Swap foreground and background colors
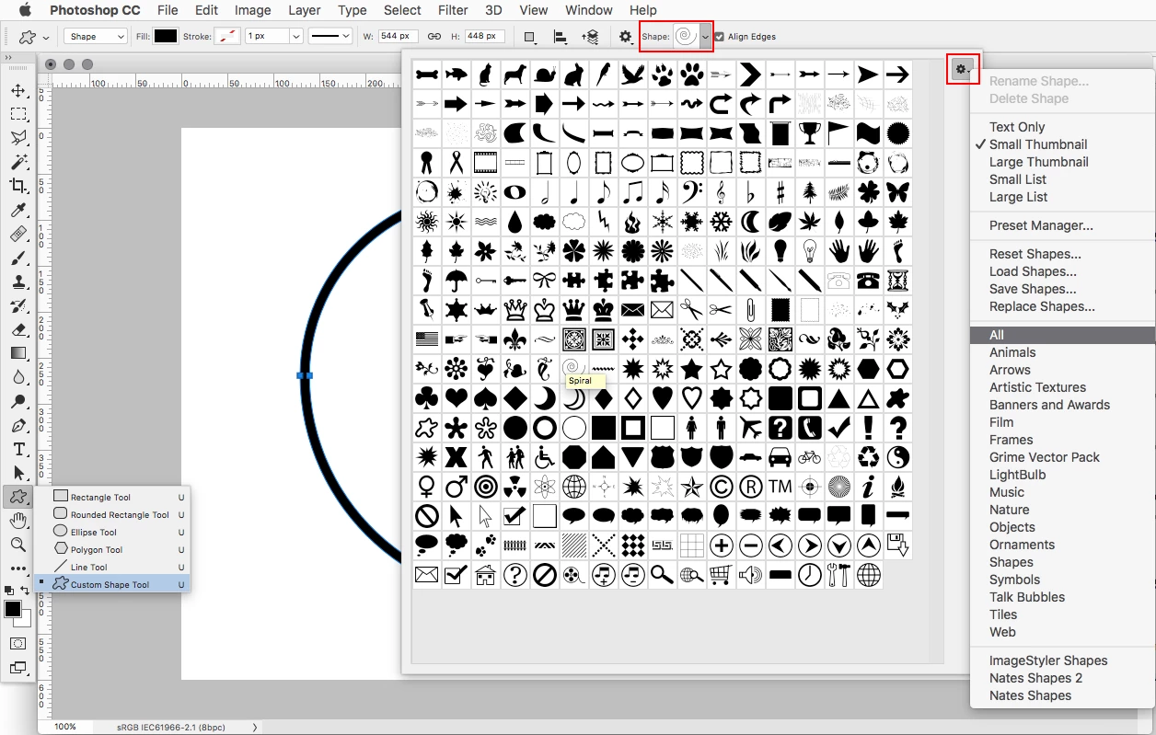The image size is (1156, 735). (26, 590)
